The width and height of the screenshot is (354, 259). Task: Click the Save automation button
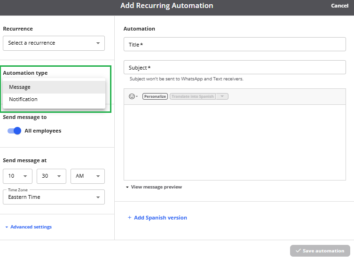coord(320,251)
